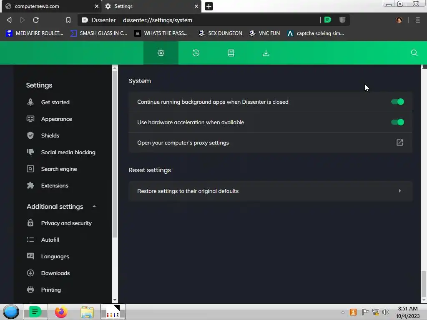Viewport: 427px width, 320px height.
Task: Launch Firefox from the taskbar
Action: 61,312
